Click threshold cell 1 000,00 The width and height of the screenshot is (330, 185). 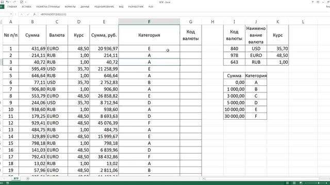234,89
